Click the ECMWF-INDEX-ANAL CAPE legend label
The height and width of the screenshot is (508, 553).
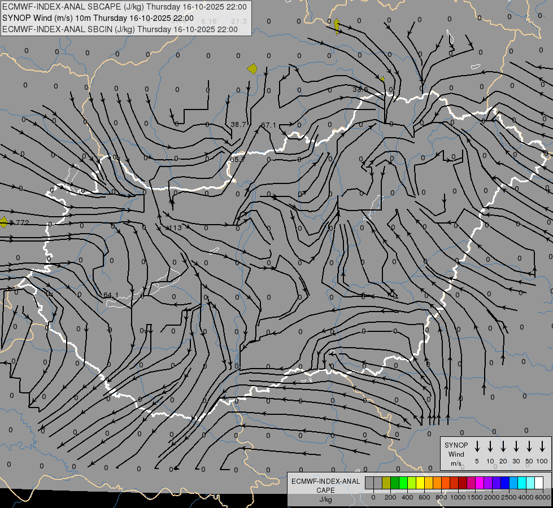(x=325, y=486)
